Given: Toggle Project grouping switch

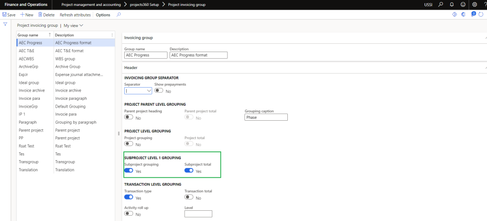Looking at the screenshot, I should (129, 144).
